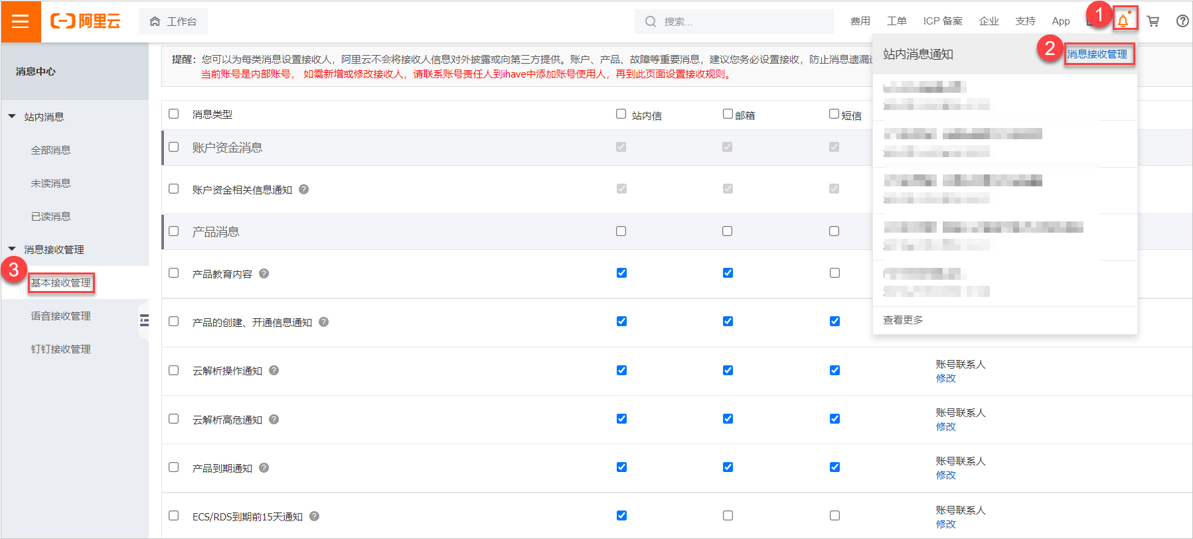Uncheck 短信 for 云解析高危通知
The height and width of the screenshot is (539, 1193).
tap(835, 418)
